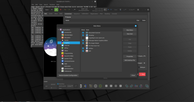Select the Games category icon
Image resolution: width=194 pixels, height=102 pixels.
point(63,40)
